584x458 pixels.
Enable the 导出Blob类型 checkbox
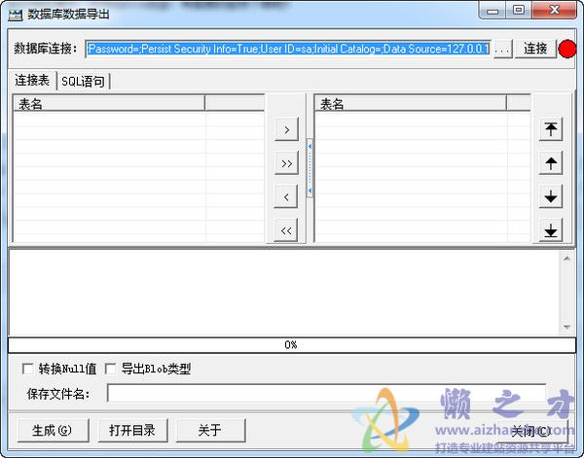click(x=110, y=369)
